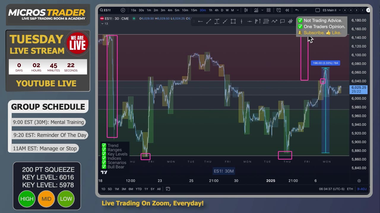
Task: Open the chart scale settings gear icon
Action: (x=359, y=181)
